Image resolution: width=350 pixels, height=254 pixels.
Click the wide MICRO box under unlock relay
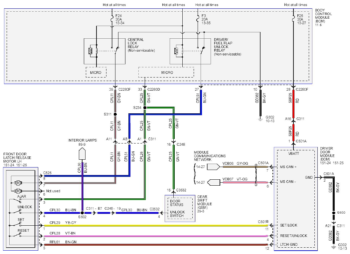(166, 72)
